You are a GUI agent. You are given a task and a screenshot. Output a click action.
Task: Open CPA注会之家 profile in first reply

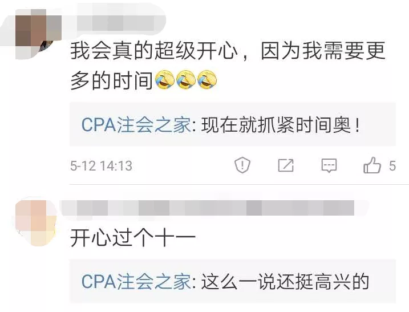(x=136, y=125)
